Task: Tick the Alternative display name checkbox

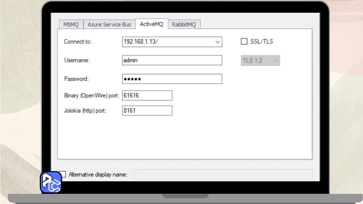Action: click(63, 174)
